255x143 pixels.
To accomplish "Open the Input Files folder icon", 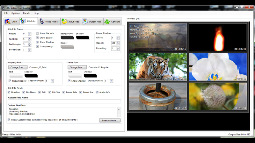I will tap(64, 21).
